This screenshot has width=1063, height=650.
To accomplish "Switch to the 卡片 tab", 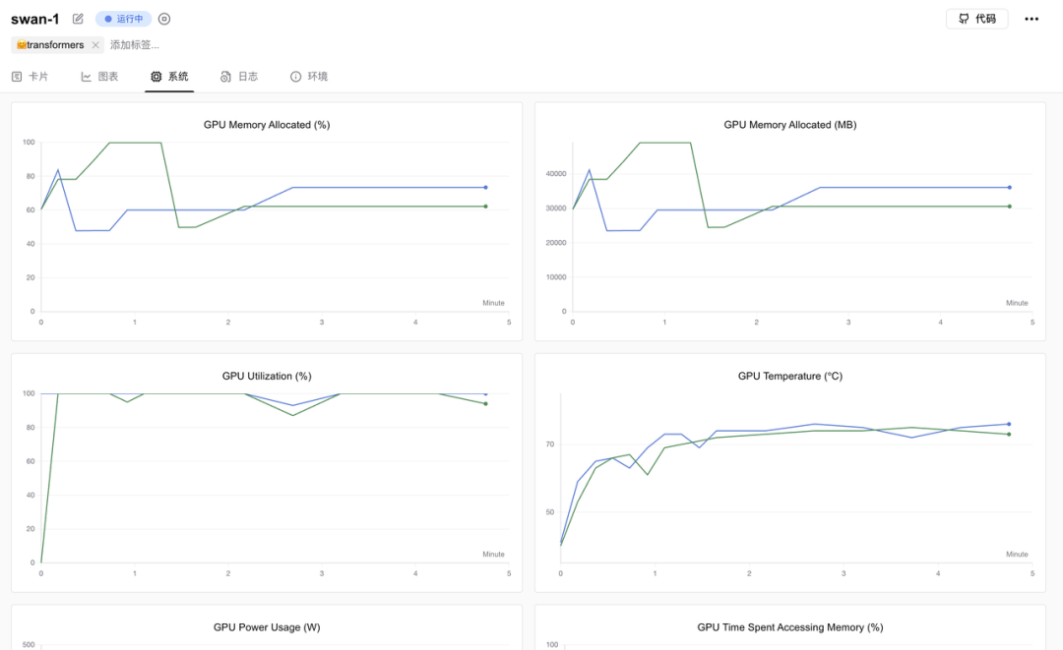I will coord(31,77).
